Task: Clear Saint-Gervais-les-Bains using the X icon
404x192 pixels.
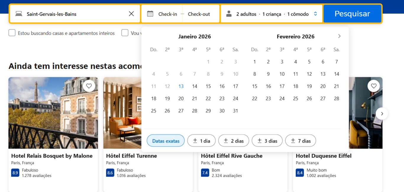Action: click(x=131, y=13)
